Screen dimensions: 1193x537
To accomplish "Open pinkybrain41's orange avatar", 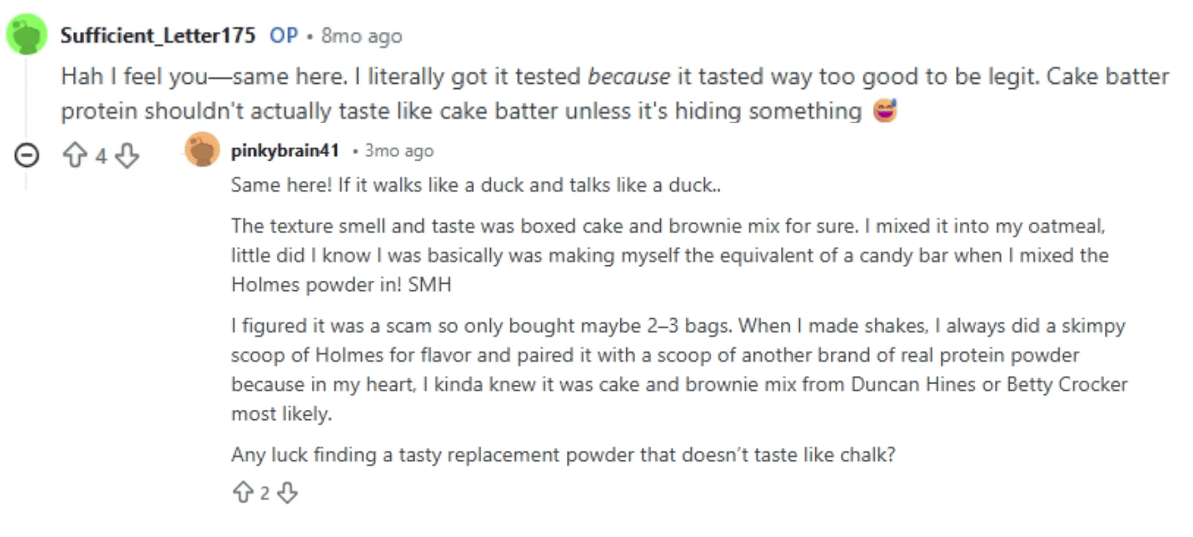I will pyautogui.click(x=202, y=150).
